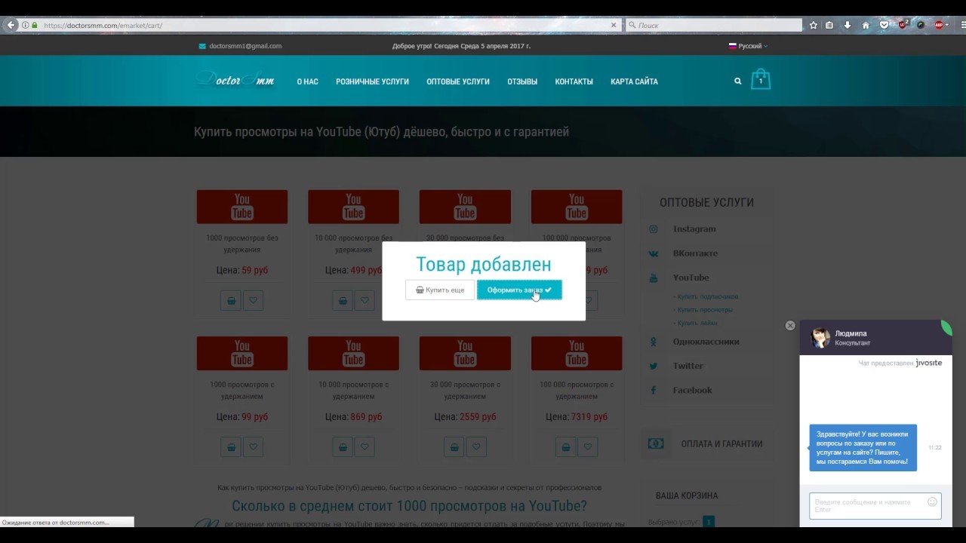Open the Русский language dropdown
The width and height of the screenshot is (966, 543).
pos(748,46)
